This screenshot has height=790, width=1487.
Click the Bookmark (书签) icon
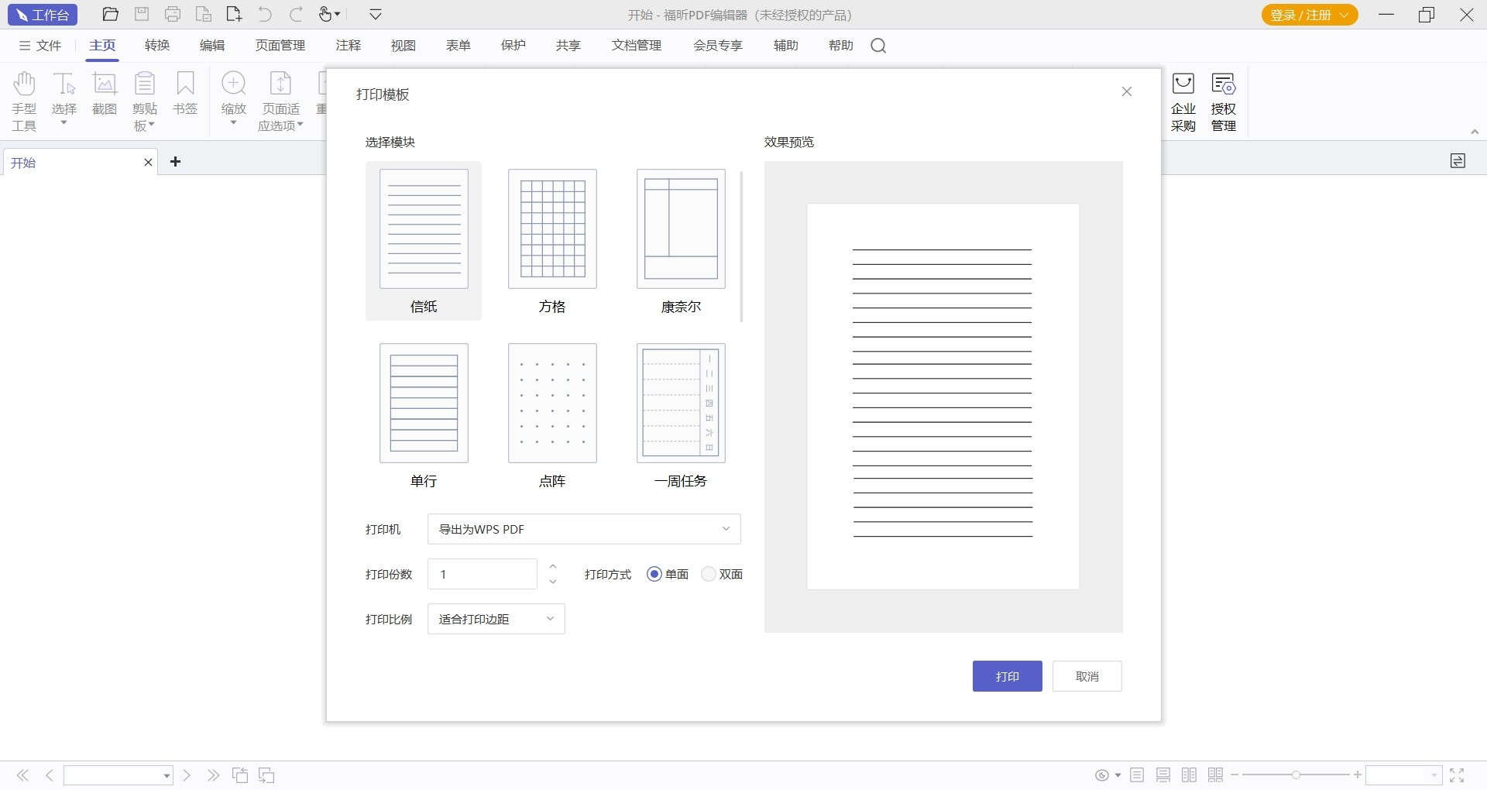(185, 84)
